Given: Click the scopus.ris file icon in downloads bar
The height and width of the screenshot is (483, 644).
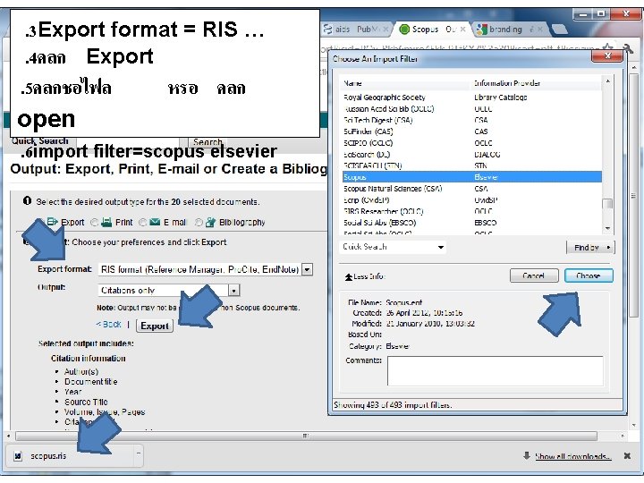Looking at the screenshot, I should point(18,456).
